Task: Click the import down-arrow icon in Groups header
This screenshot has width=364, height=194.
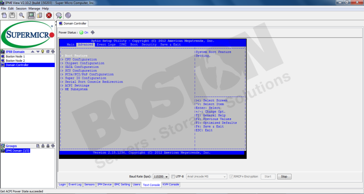Action: click(x=43, y=146)
